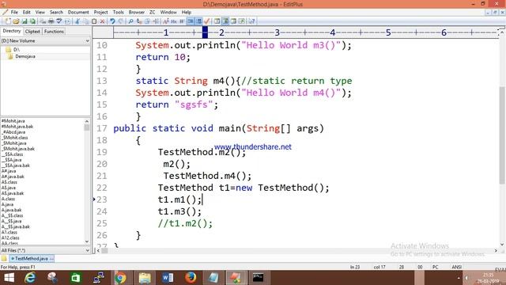This screenshot has width=506, height=285.
Task: Select file A.java.bak in file list
Action: coord(11,210)
